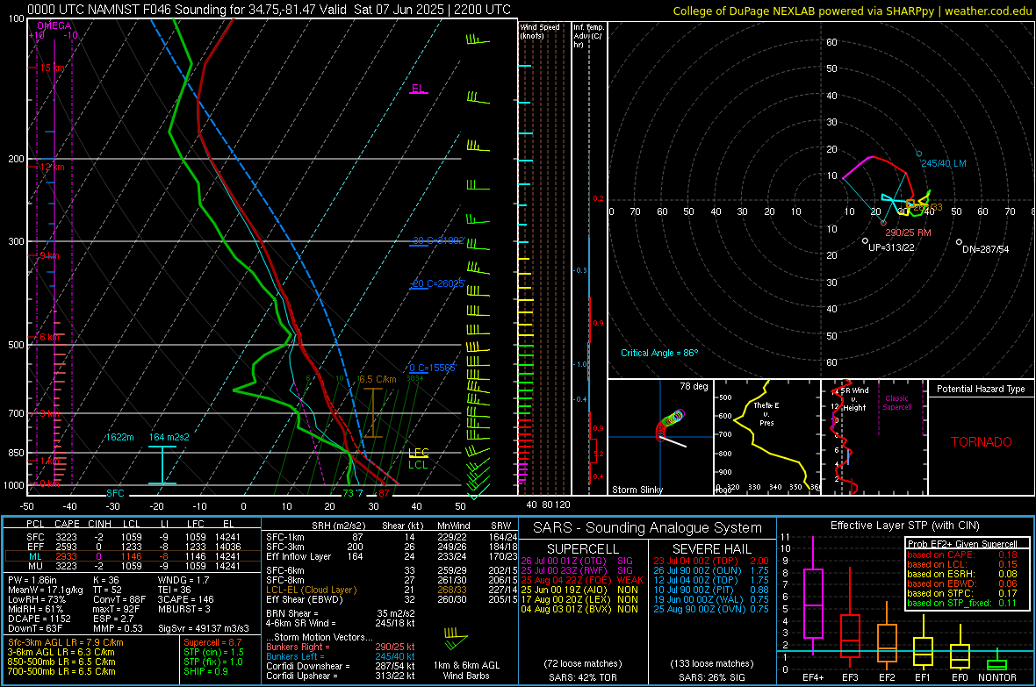Click the 0 C=15565' freezing level label
The image size is (1036, 687).
[432, 368]
